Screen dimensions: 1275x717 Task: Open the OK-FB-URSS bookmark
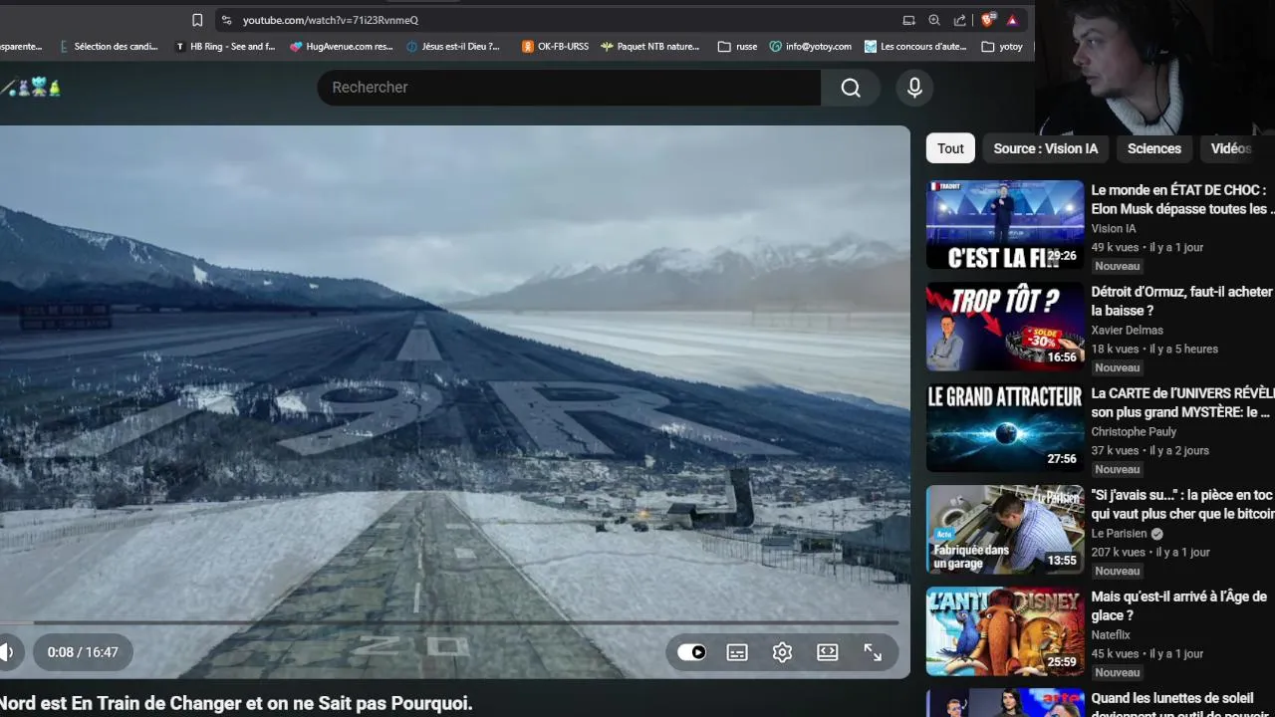pyautogui.click(x=556, y=46)
